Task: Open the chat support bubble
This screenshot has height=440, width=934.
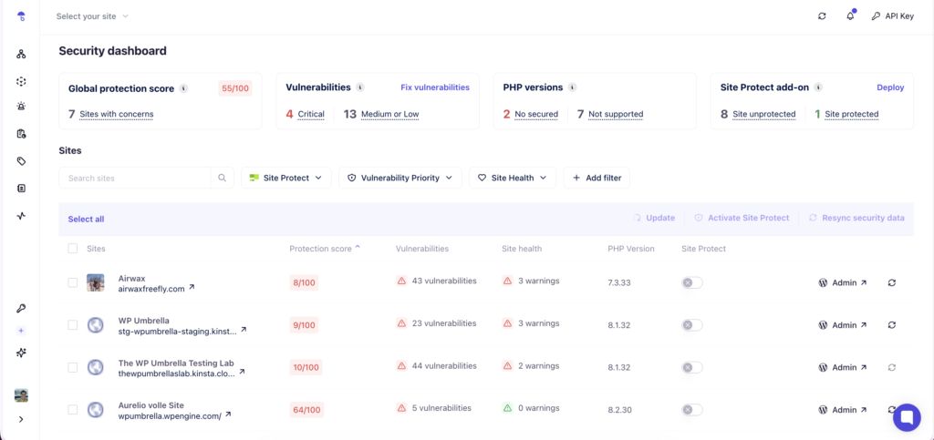Action: tap(907, 417)
